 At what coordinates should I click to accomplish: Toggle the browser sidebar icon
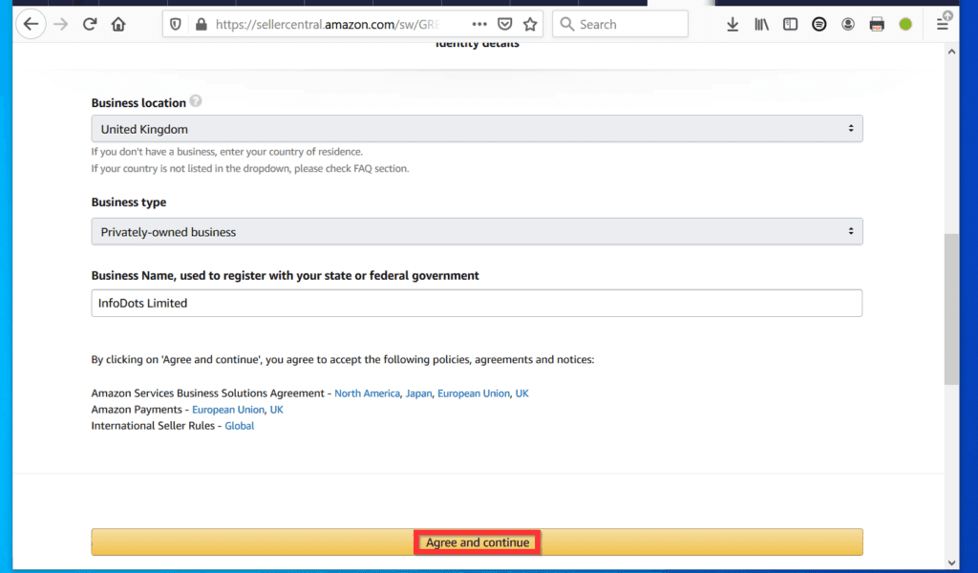point(790,24)
